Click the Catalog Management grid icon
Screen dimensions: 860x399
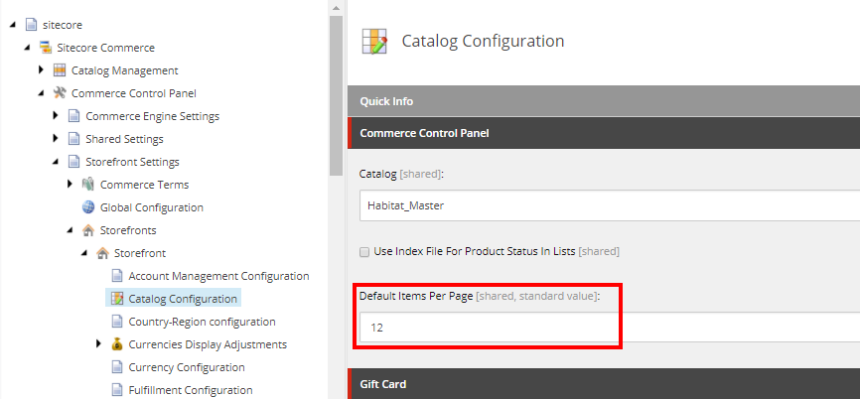tap(60, 70)
